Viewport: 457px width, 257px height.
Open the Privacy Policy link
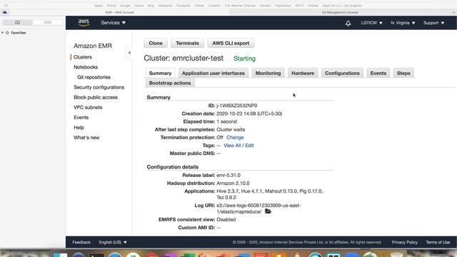(x=405, y=242)
